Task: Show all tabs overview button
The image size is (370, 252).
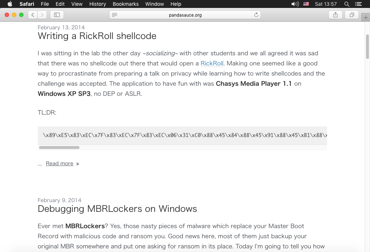Action: (x=352, y=15)
